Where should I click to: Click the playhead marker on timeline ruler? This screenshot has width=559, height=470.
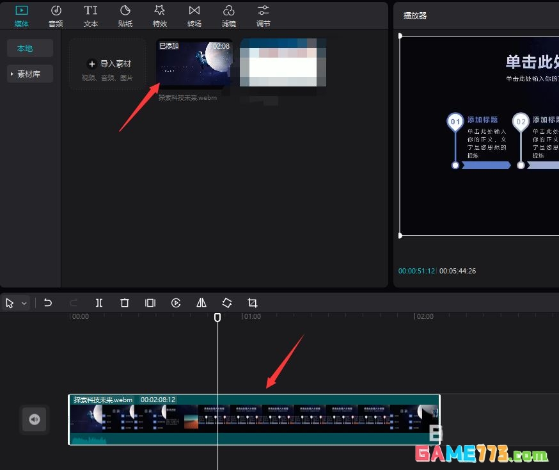point(217,317)
